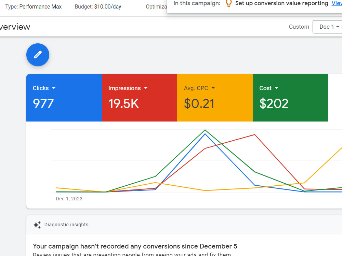
Task: Click the View link for conversion reporting
Action: 337,3
